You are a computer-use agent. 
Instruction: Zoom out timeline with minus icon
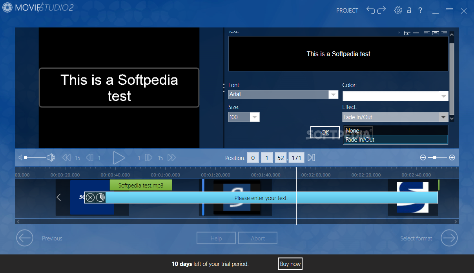click(x=423, y=158)
